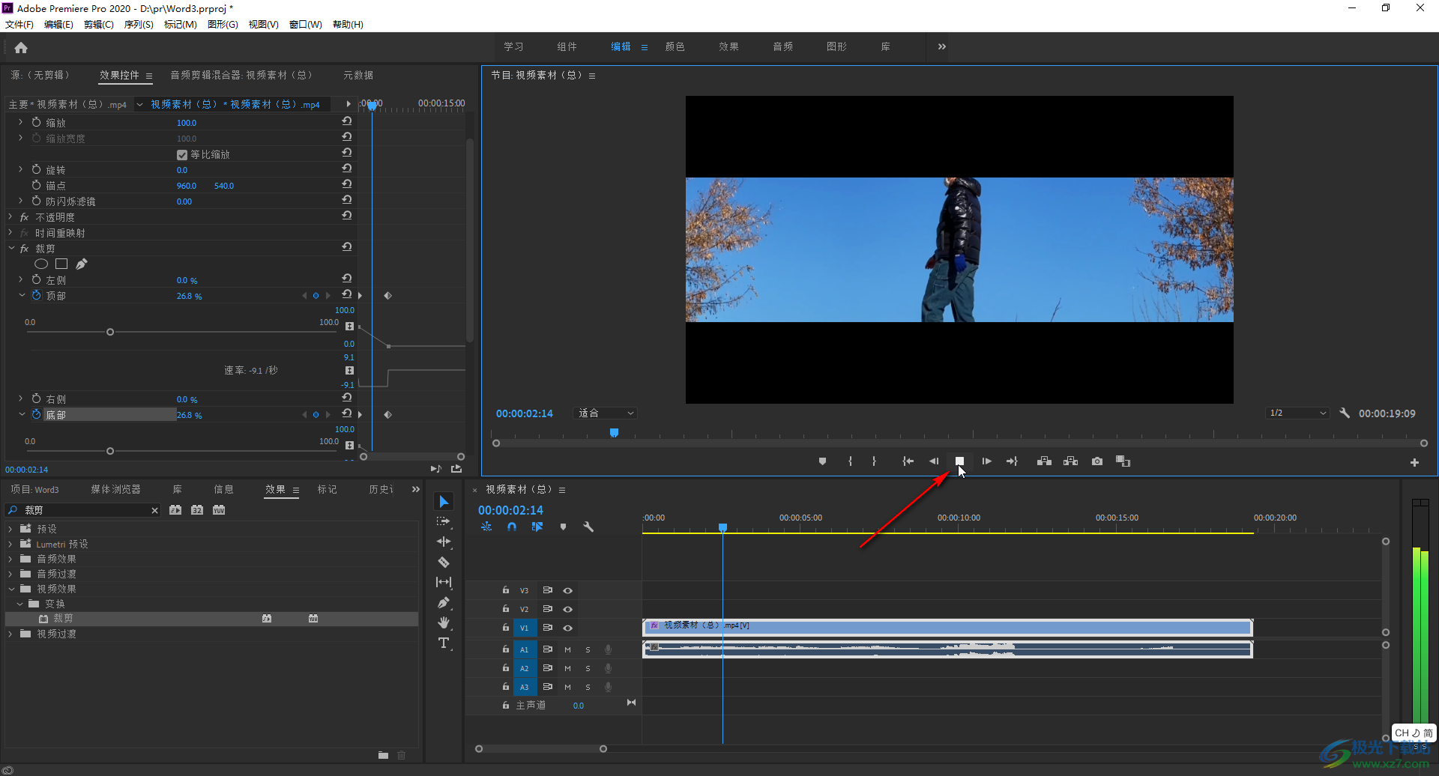Mute the A1 audio track
This screenshot has height=776, width=1439.
coord(567,649)
